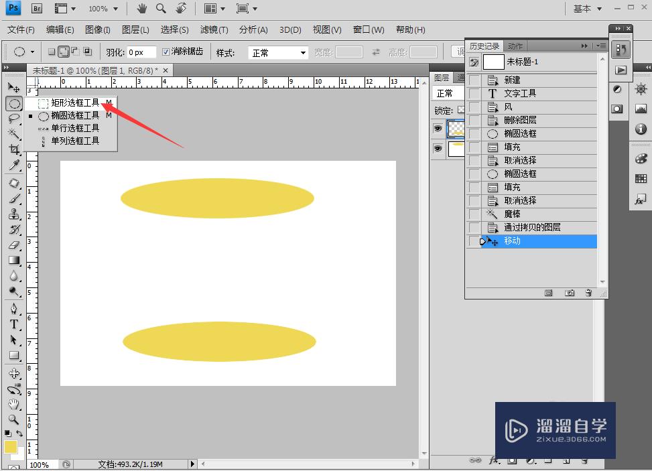Screen dimensions: 652x471
Task: Select the Eyedropper tool
Action: click(13, 165)
